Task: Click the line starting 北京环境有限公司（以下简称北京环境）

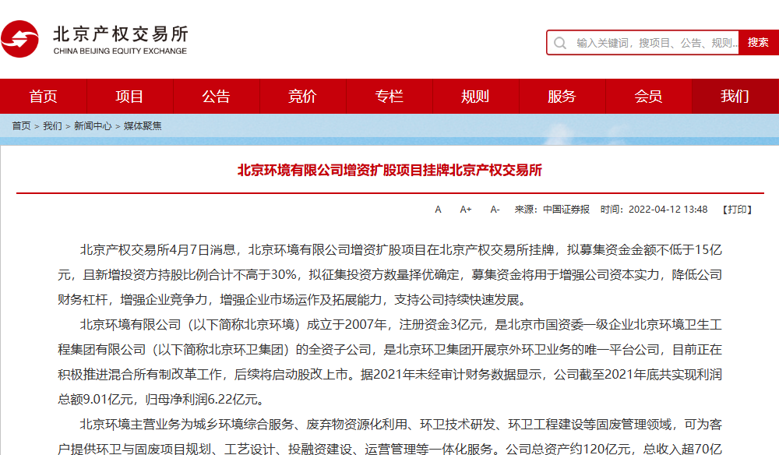Action: [400, 325]
